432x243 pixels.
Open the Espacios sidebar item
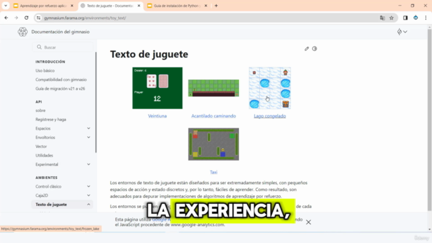43,128
